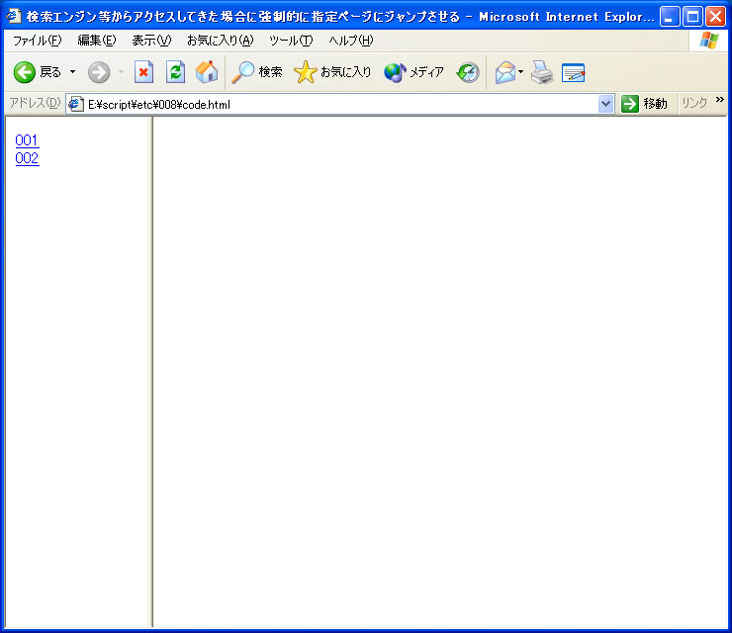
Task: Open the Media (メディア) panel
Action: coord(413,72)
